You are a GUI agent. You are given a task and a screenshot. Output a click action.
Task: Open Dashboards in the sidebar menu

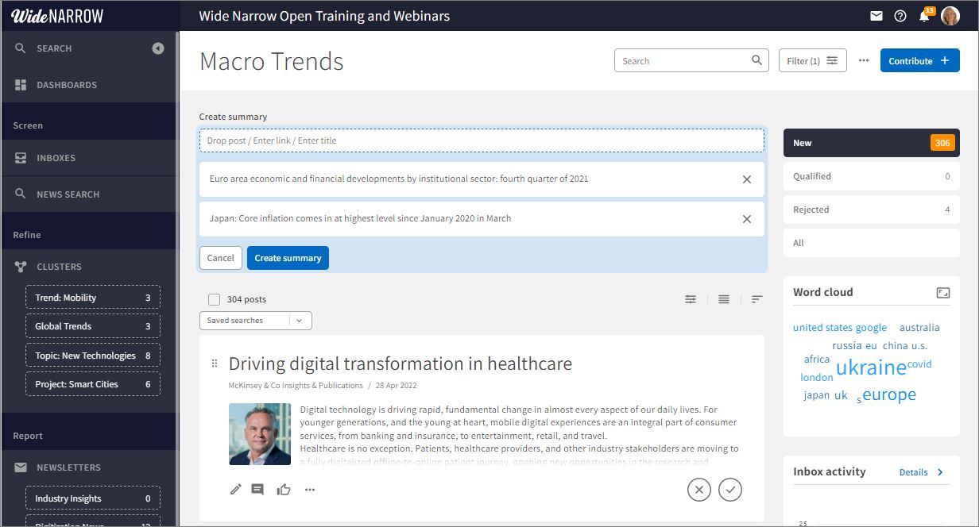(67, 85)
